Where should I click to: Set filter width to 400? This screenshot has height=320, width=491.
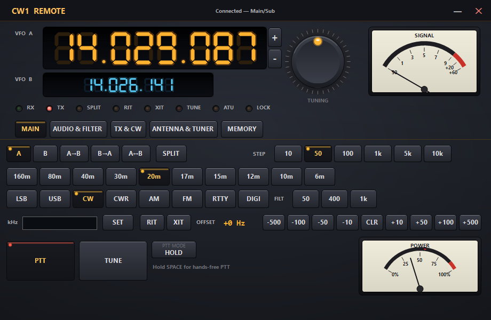tap(335, 199)
